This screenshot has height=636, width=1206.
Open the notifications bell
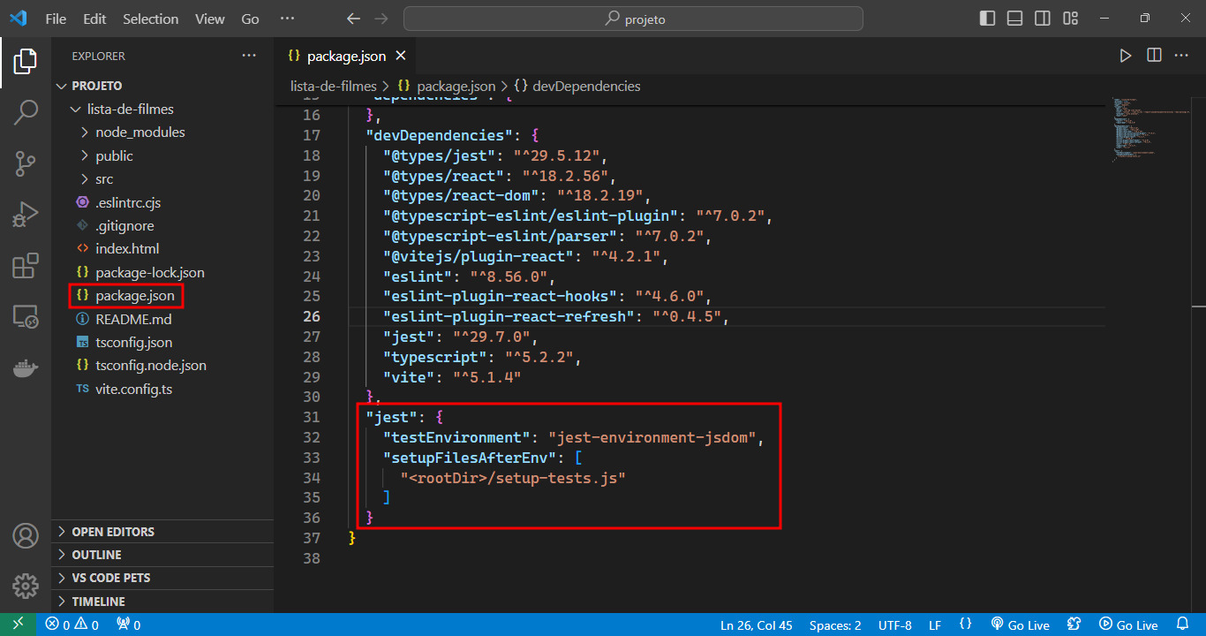coord(1183,625)
